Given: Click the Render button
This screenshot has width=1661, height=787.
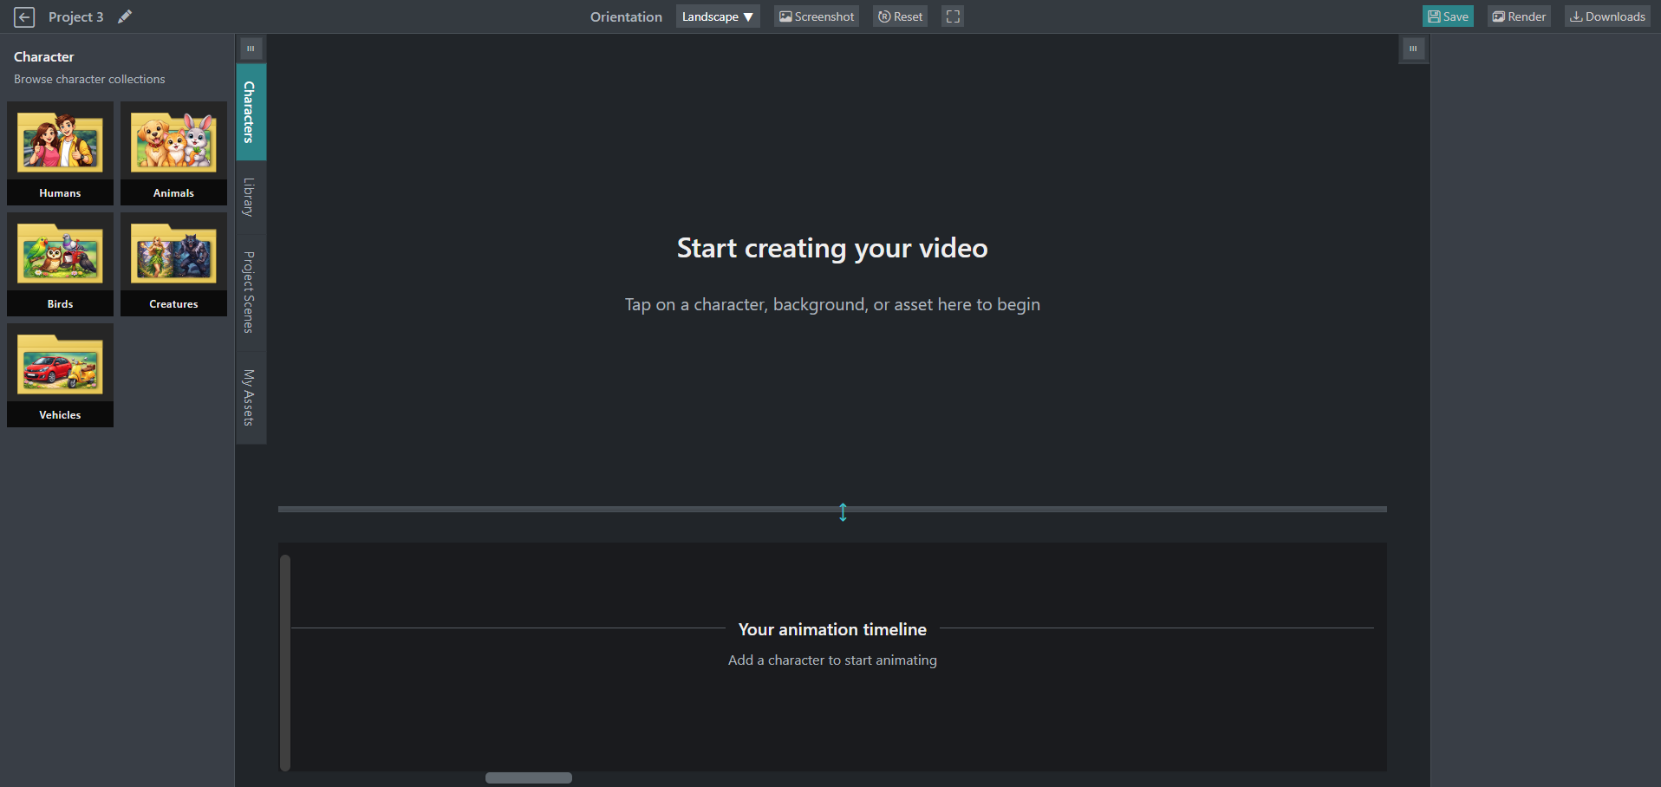Looking at the screenshot, I should [1519, 16].
